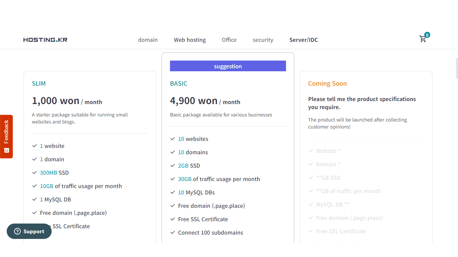458x257 pixels.
Task: Click the 4,900 won price
Action: (x=194, y=100)
